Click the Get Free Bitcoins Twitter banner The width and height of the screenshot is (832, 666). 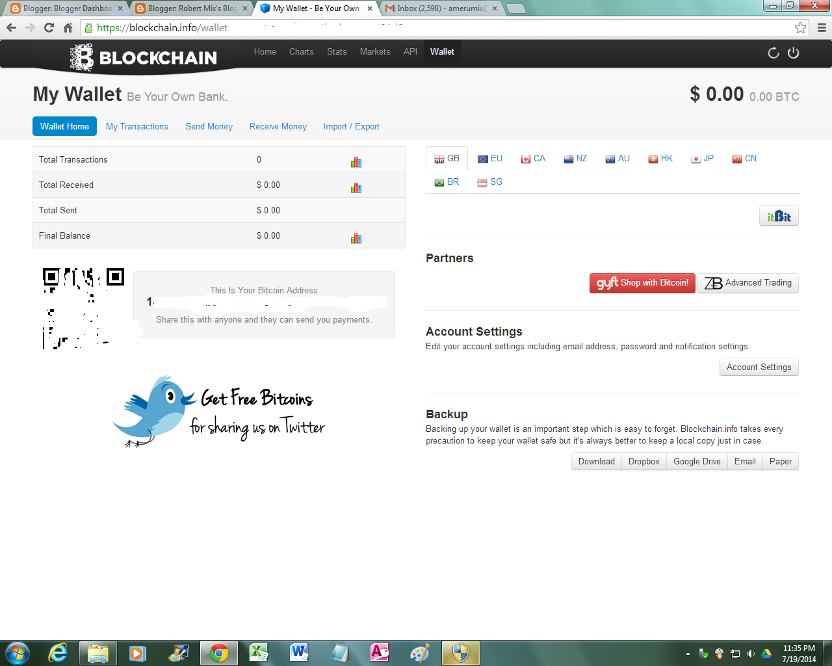tap(219, 411)
